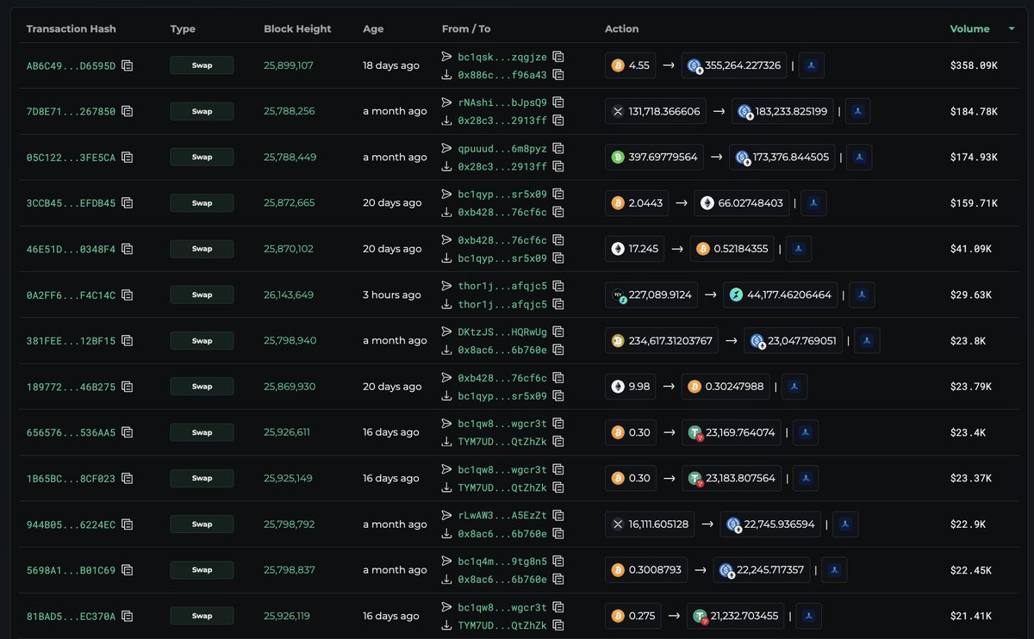Copy recipient address 0x886c...f96a43
Viewport: 1034px width, 639px height.
point(558,75)
